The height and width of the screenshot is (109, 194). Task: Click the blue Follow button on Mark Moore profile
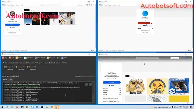[112, 82]
